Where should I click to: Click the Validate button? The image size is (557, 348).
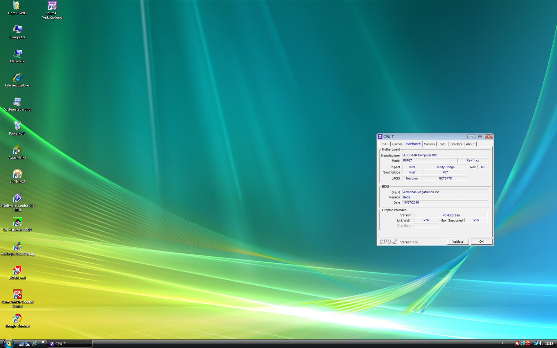458,242
